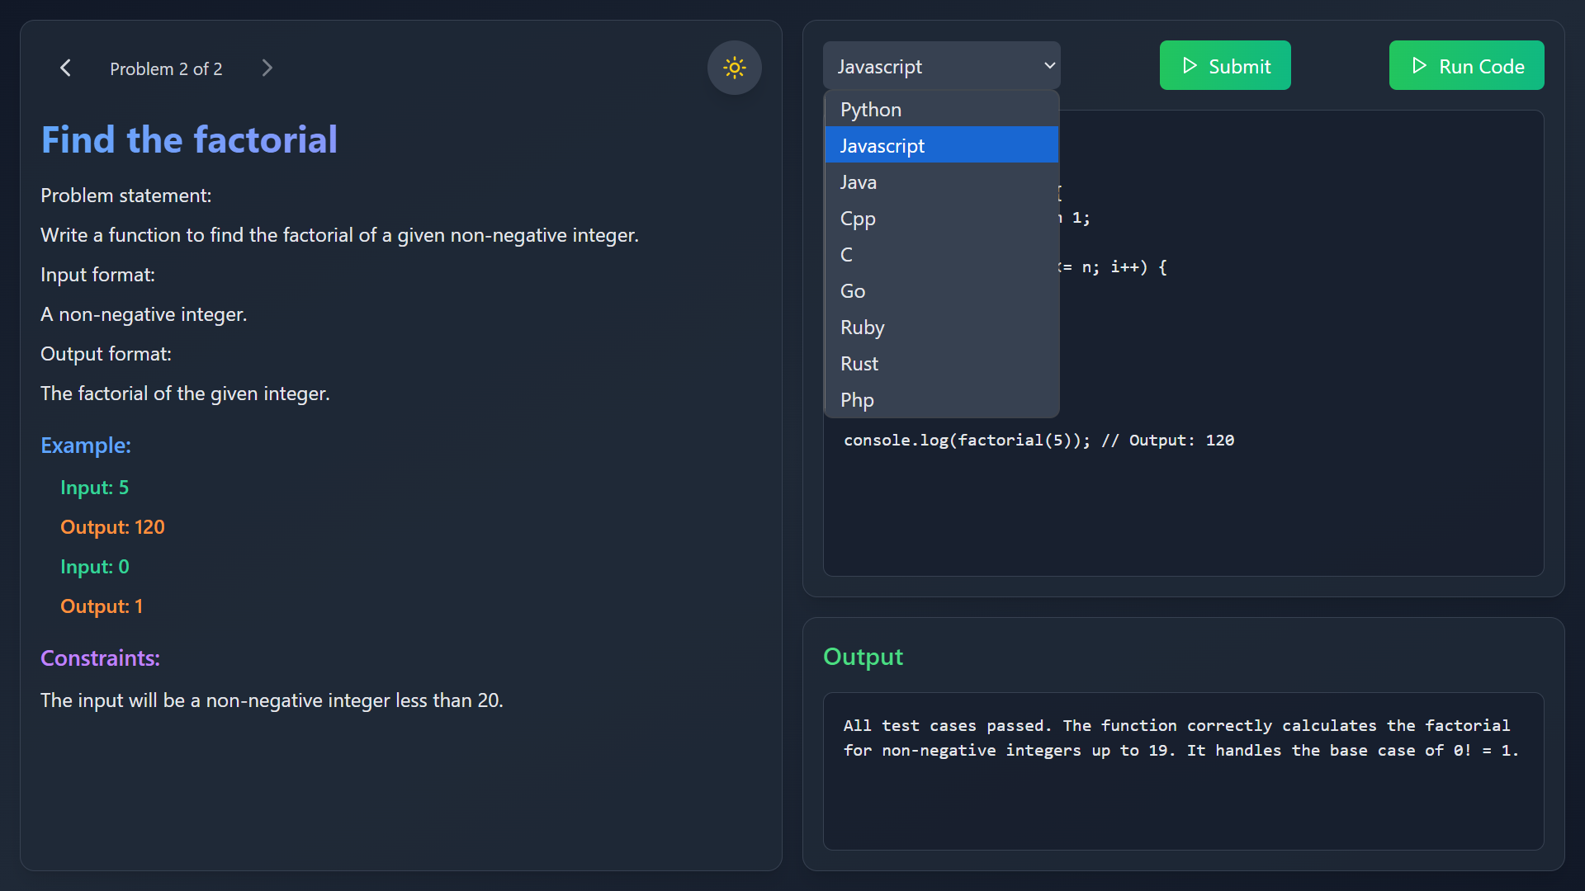
Task: Click the Problem 2 of 2 label
Action: pyautogui.click(x=166, y=69)
